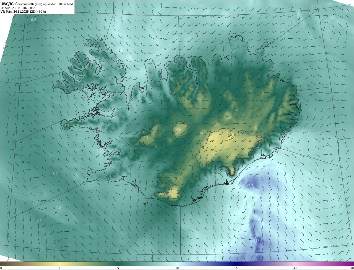Select the 5 label on the color scale

pyautogui.click(x=118, y=268)
